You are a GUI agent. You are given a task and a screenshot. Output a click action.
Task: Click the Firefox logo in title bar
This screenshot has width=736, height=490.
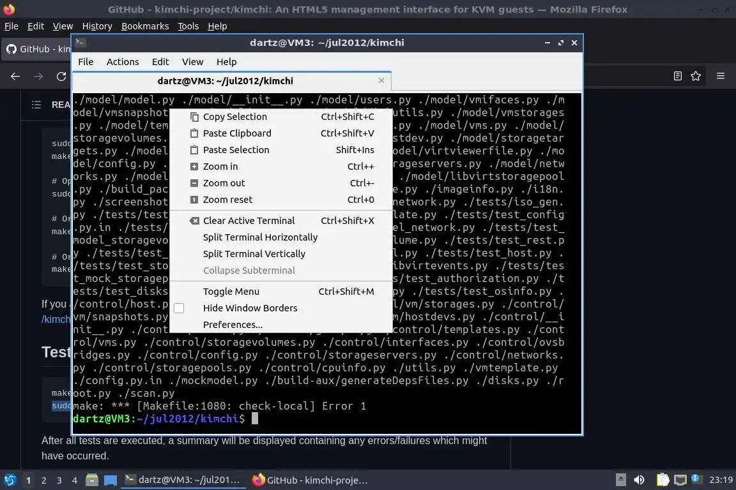(9, 10)
